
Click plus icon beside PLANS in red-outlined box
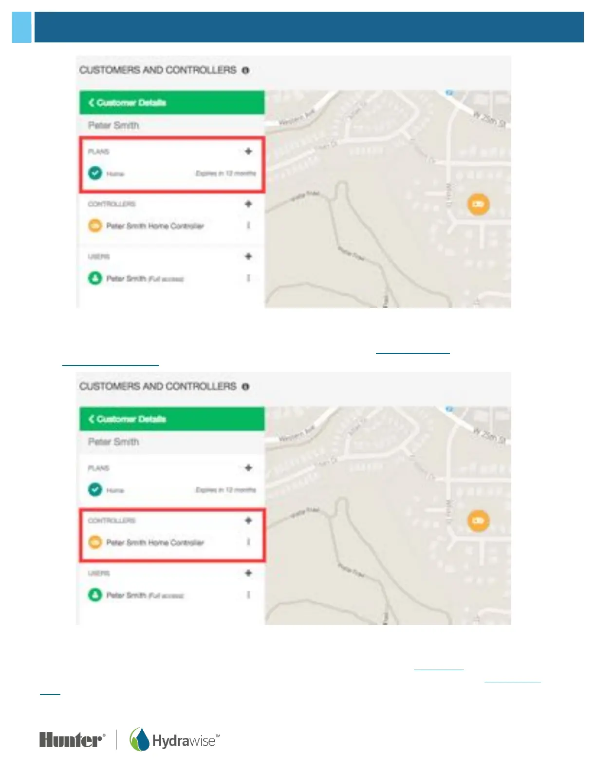click(x=248, y=151)
